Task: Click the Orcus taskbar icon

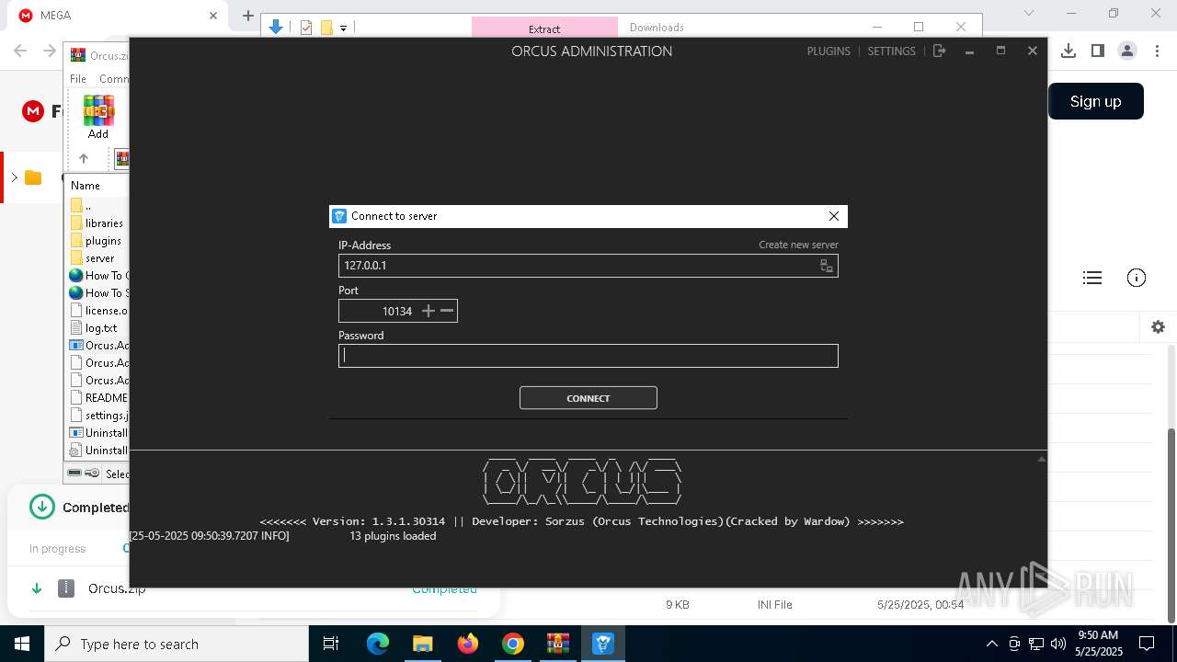Action: pyautogui.click(x=603, y=644)
